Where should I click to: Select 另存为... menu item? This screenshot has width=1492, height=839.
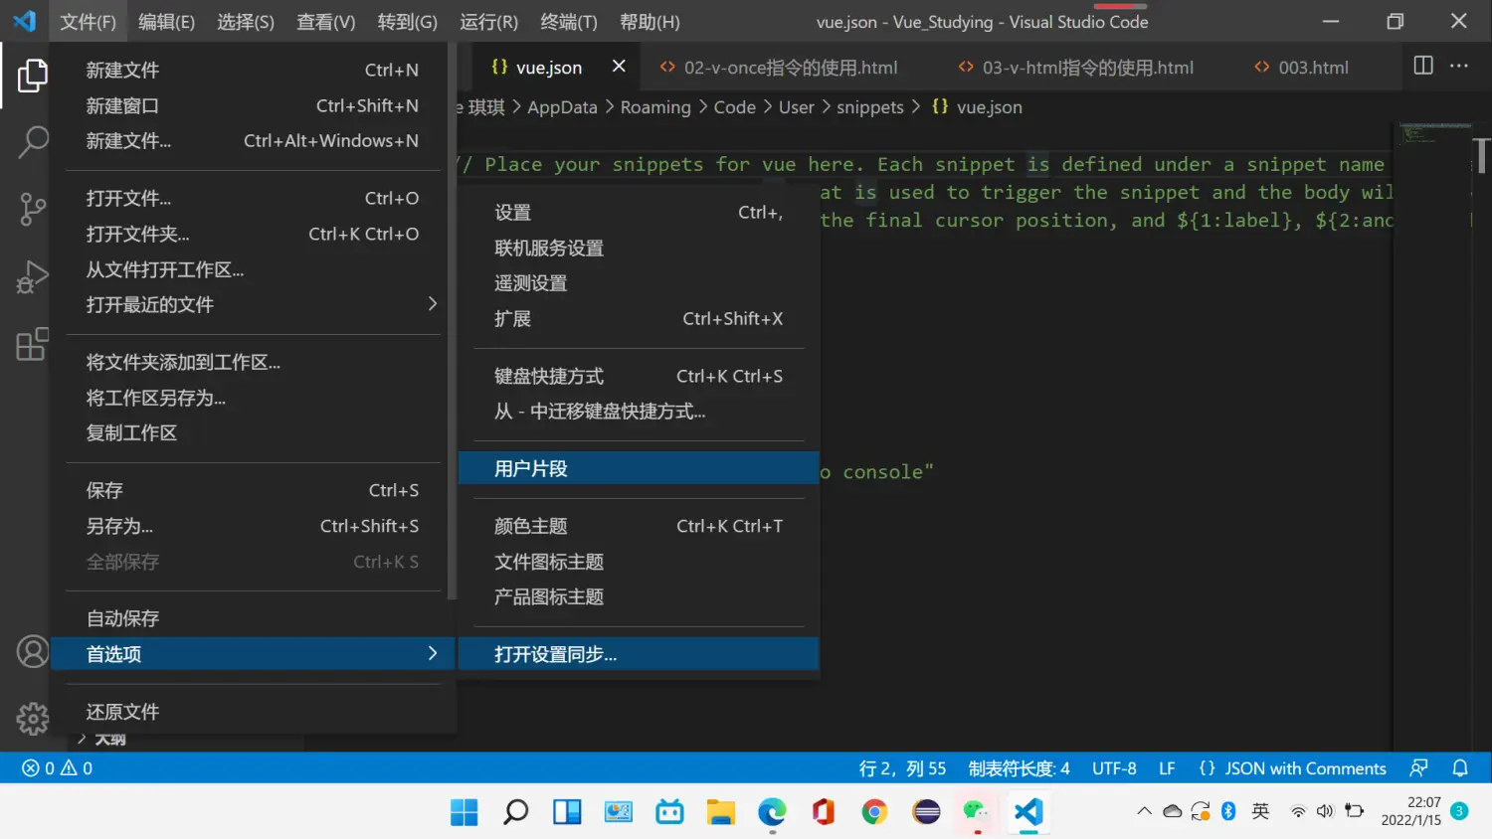click(x=253, y=526)
